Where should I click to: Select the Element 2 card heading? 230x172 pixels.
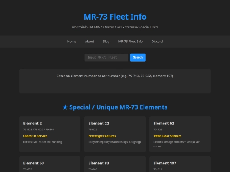coord(32,123)
